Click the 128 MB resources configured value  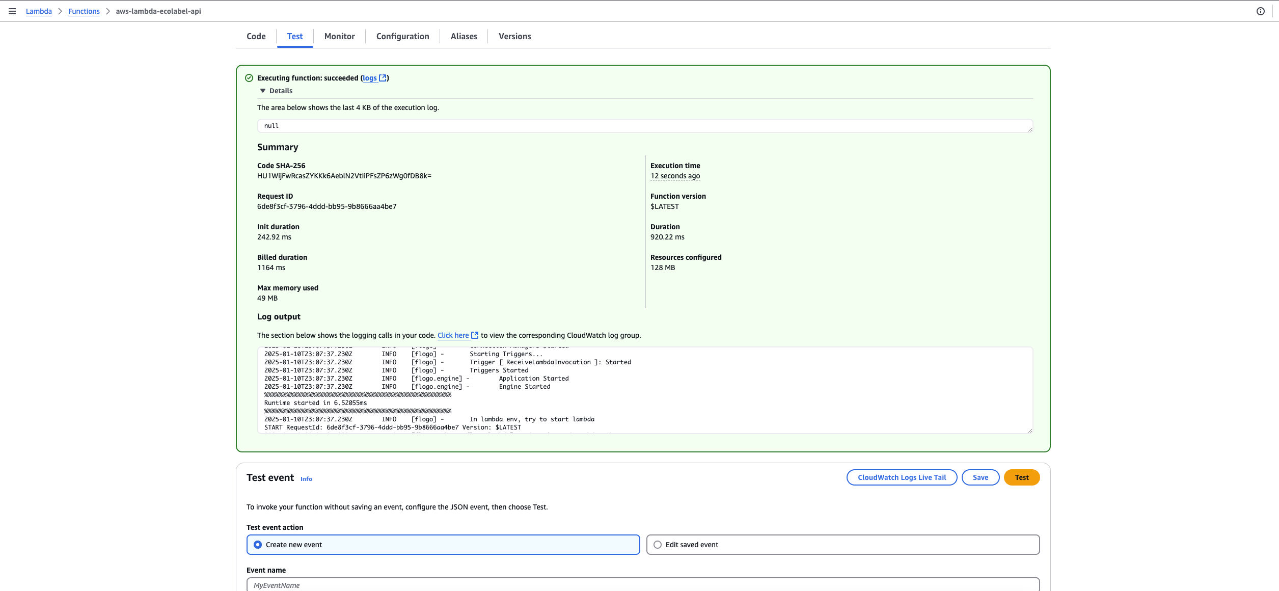coord(663,267)
